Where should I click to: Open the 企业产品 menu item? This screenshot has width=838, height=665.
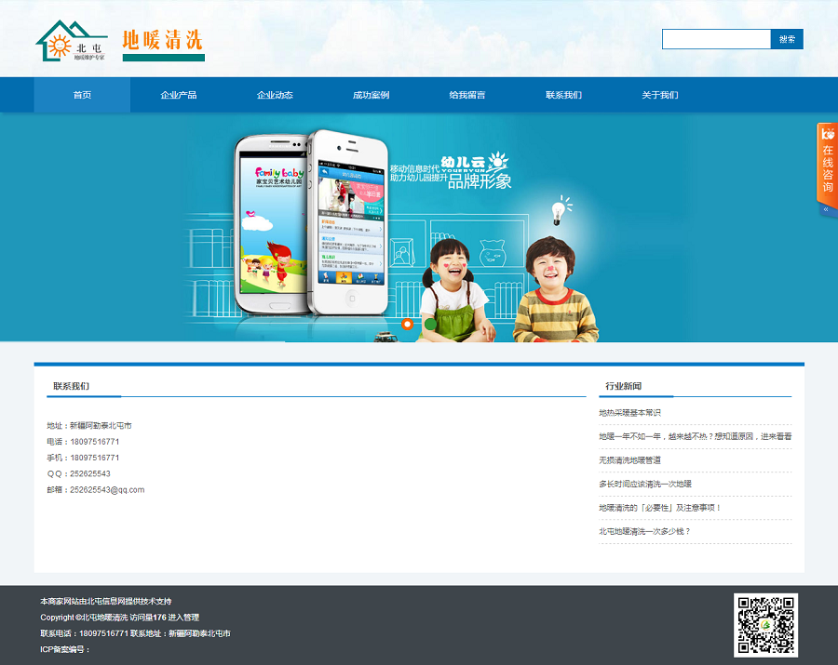tap(178, 95)
